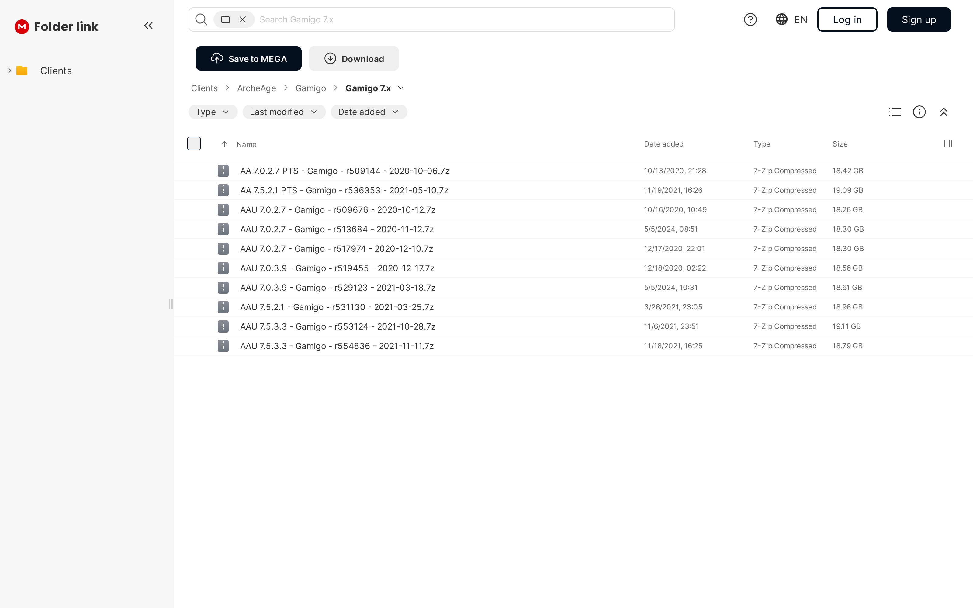Viewport: 973px width, 608px height.
Task: Click the folder scope icon in search
Action: tap(226, 19)
